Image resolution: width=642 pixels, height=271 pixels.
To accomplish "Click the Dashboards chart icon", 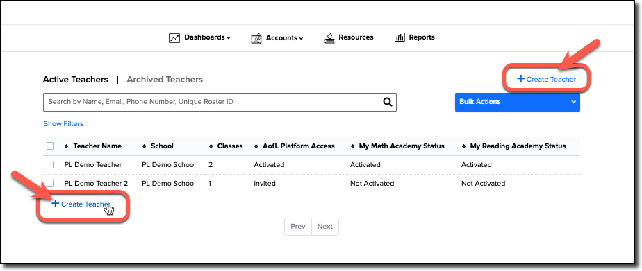I will (x=174, y=38).
